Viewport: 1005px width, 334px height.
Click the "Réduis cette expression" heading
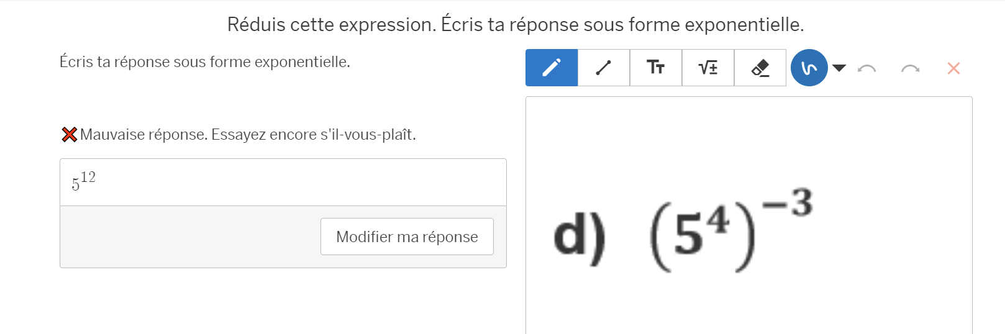click(x=515, y=25)
